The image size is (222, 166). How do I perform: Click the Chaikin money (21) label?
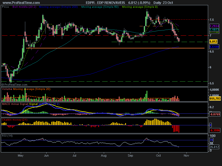click(15, 120)
